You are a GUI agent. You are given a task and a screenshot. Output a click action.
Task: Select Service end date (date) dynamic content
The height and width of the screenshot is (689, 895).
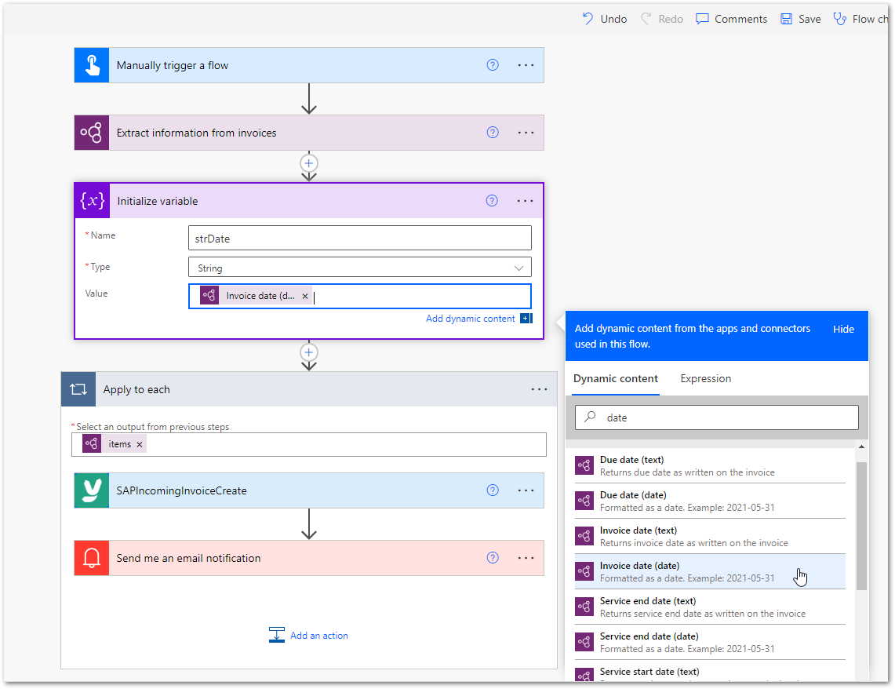(x=710, y=642)
